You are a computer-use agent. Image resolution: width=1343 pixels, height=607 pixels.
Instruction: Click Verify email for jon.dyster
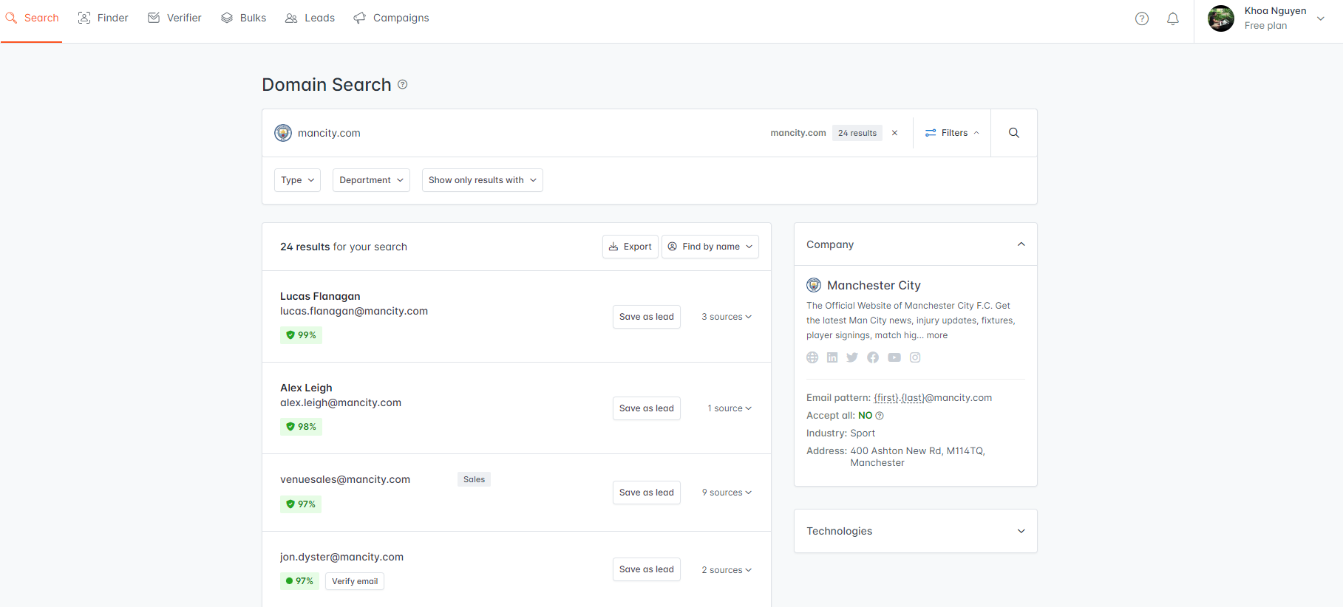tap(355, 581)
